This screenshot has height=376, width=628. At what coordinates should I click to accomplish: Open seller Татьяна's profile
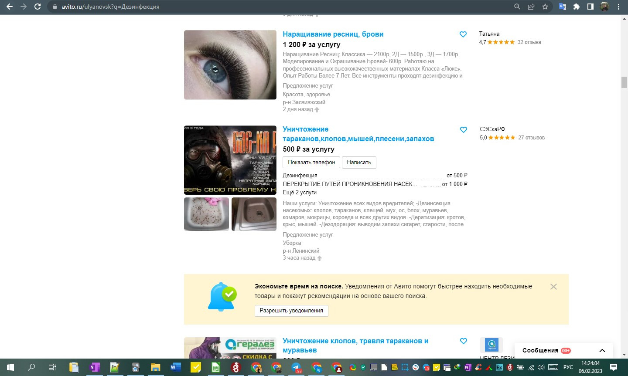click(489, 34)
